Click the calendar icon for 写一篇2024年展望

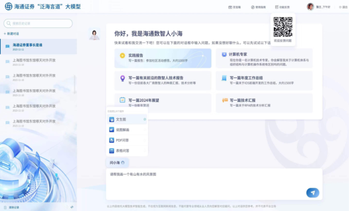pyautogui.click(x=122, y=100)
